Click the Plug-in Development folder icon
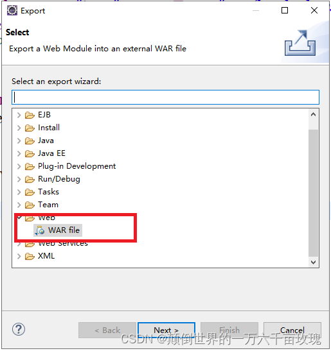Screen dimensions: 331x351 click(x=30, y=166)
